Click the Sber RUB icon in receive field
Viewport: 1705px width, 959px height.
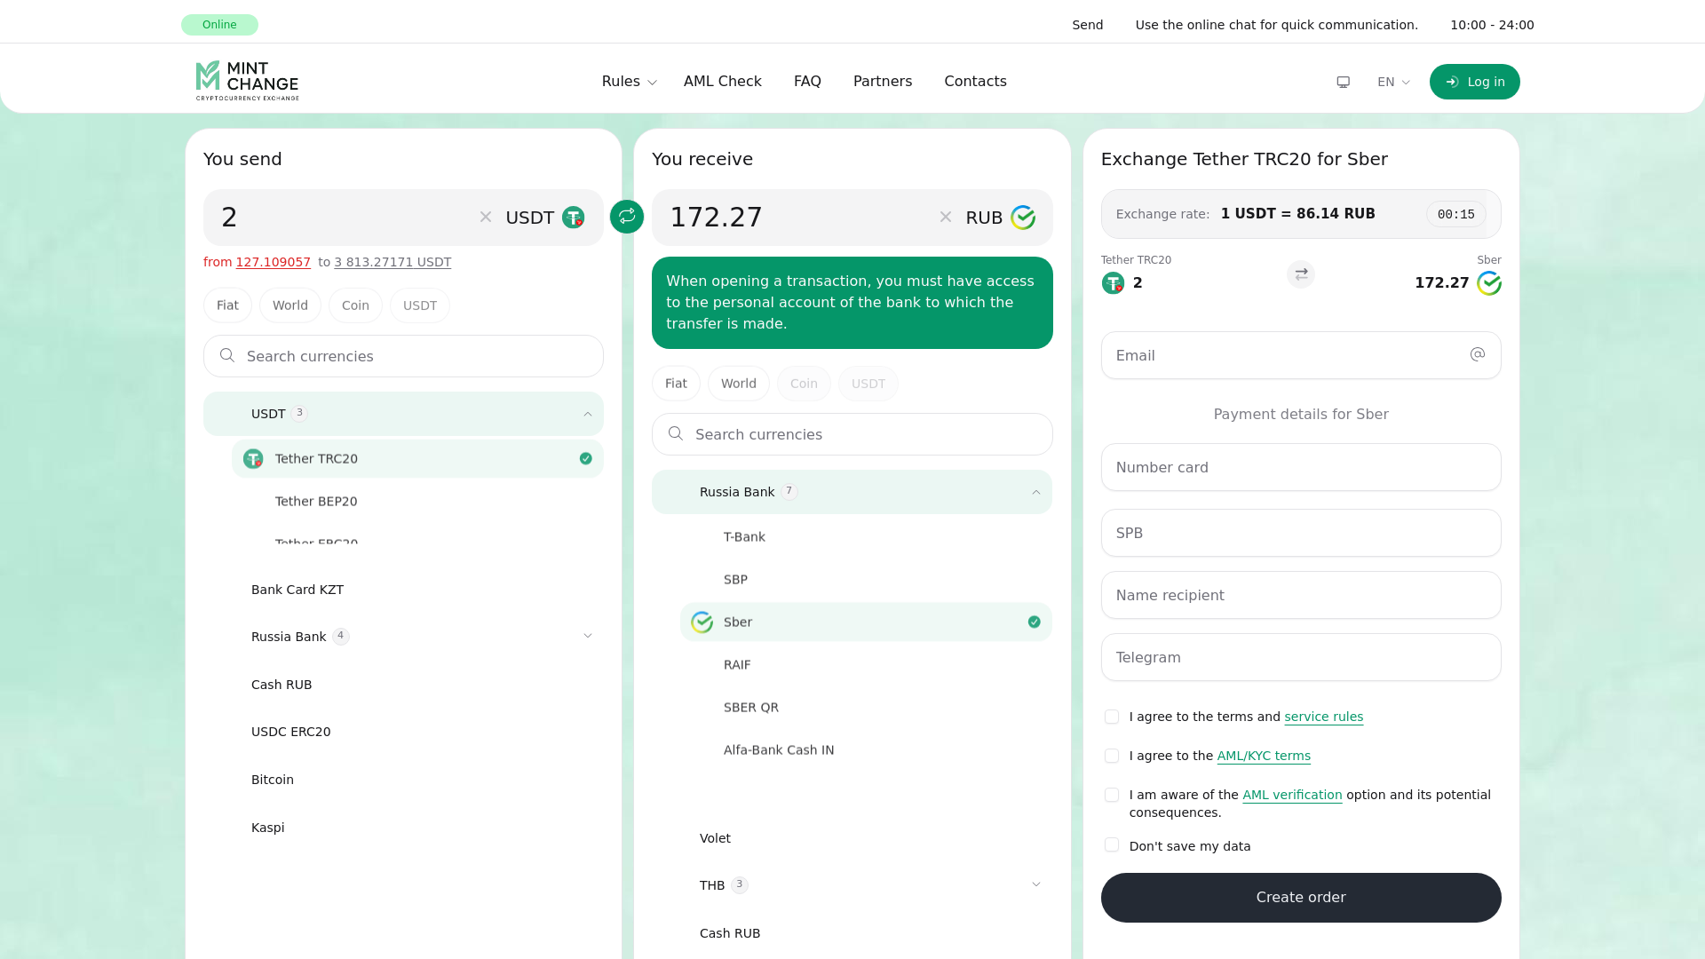tap(1023, 218)
